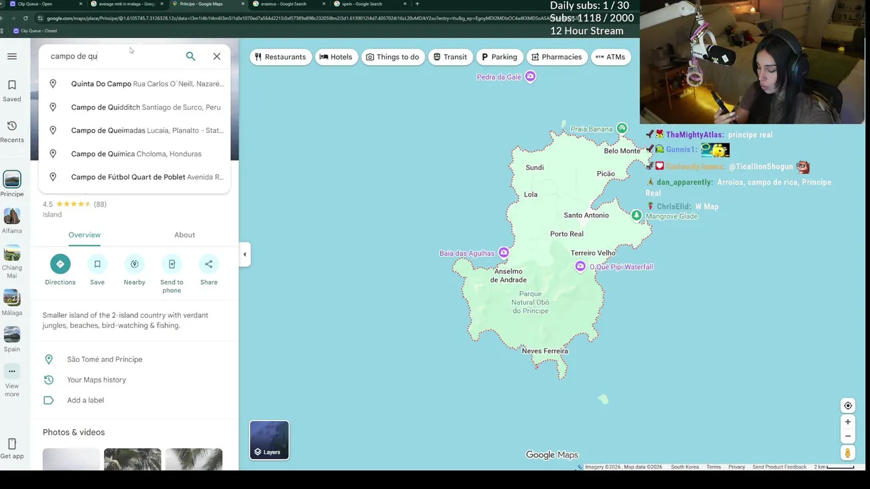Click the Directions icon button
The height and width of the screenshot is (489, 870).
click(x=60, y=264)
